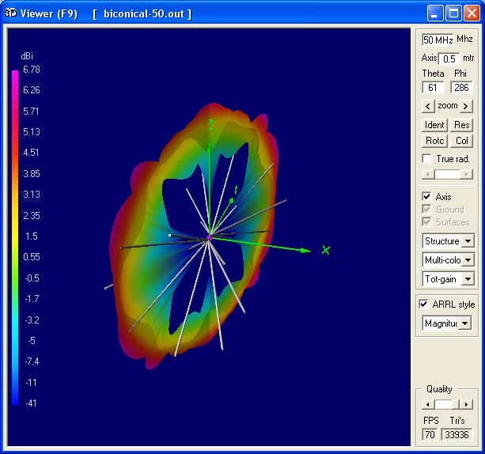This screenshot has height=454, width=485.
Task: Click the Res button
Action: pos(462,125)
